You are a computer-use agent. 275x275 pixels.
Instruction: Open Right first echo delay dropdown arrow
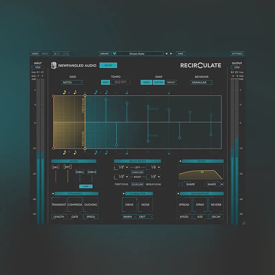click(127, 177)
